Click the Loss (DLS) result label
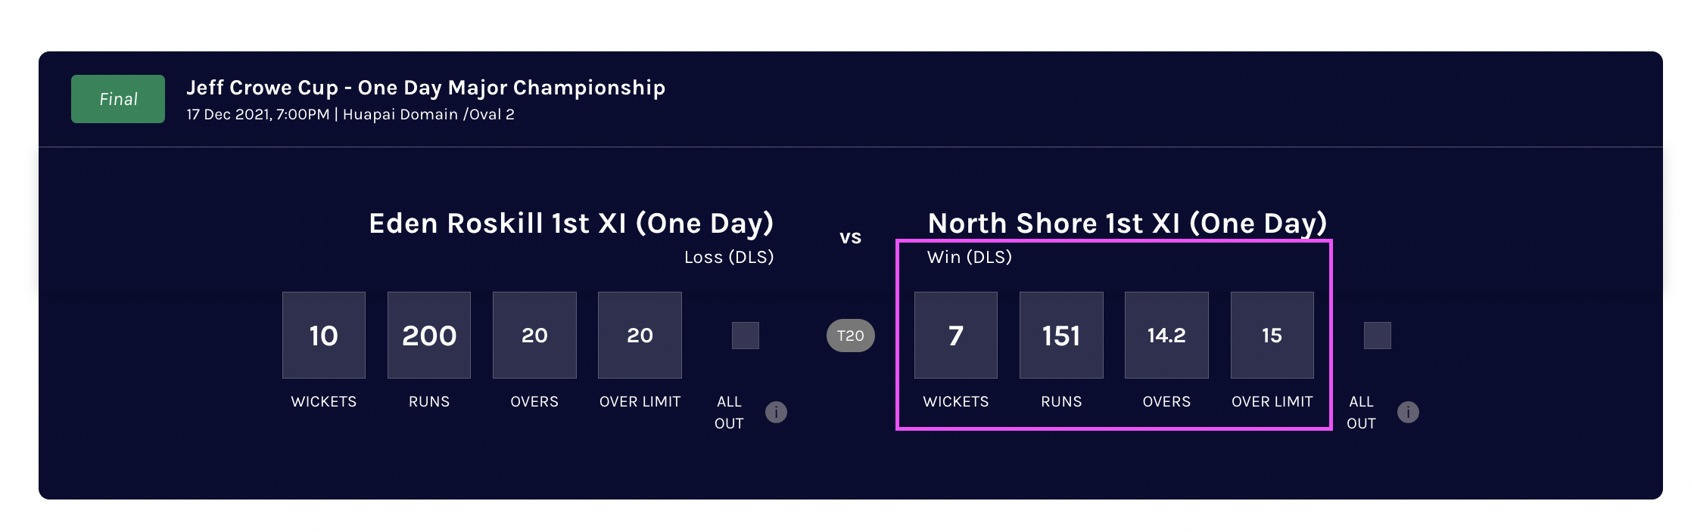 (729, 257)
